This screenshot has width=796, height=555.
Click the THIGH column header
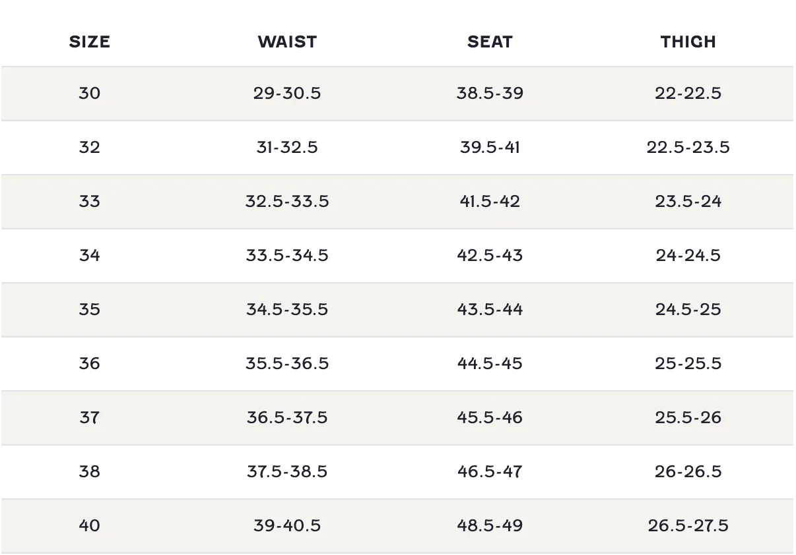688,42
